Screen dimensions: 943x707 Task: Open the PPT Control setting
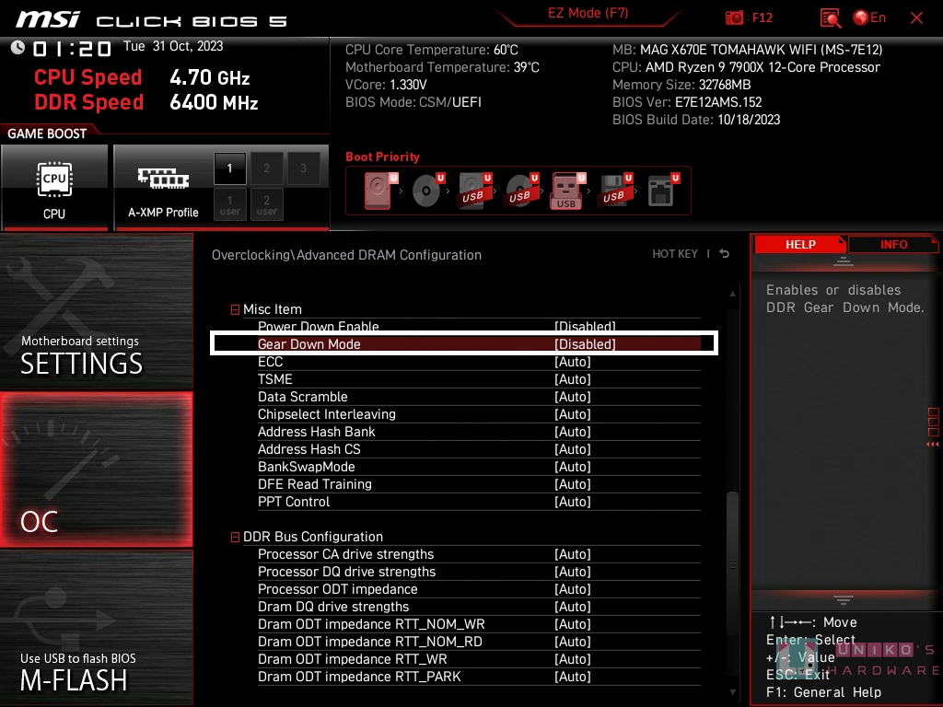[x=479, y=501]
